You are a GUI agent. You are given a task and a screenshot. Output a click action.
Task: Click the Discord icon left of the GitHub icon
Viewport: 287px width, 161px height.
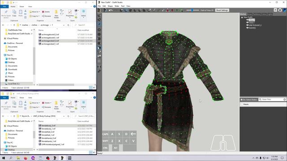click(275, 10)
